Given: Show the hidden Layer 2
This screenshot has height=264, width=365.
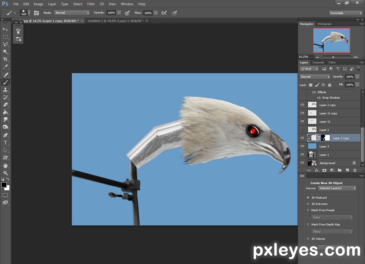Looking at the screenshot, I should (x=302, y=130).
